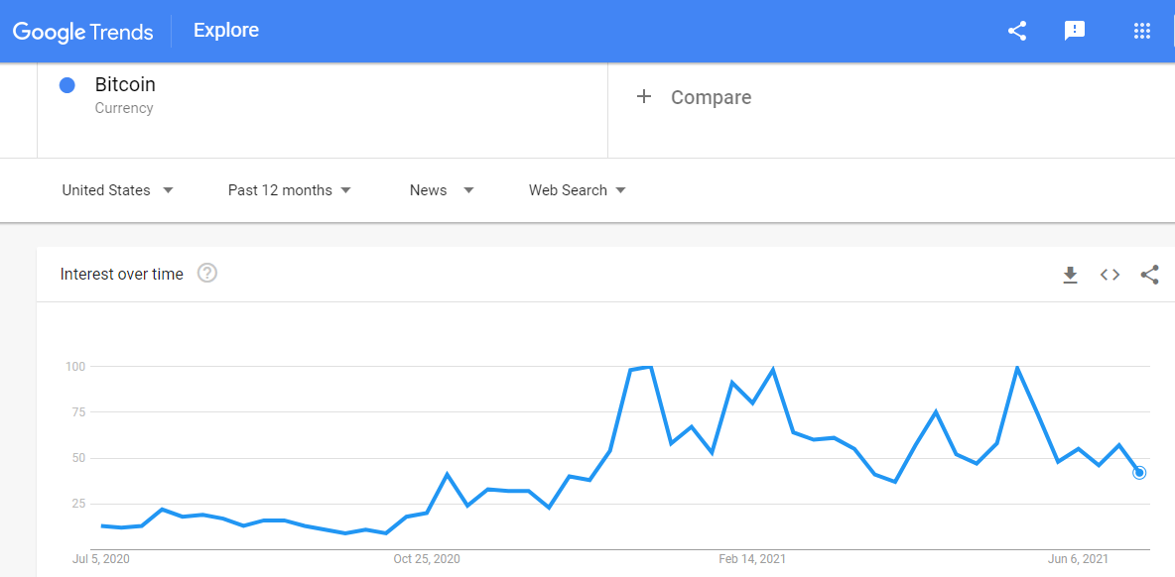Open the Google apps grid icon
Viewport: 1175px width, 577px height.
click(x=1141, y=31)
